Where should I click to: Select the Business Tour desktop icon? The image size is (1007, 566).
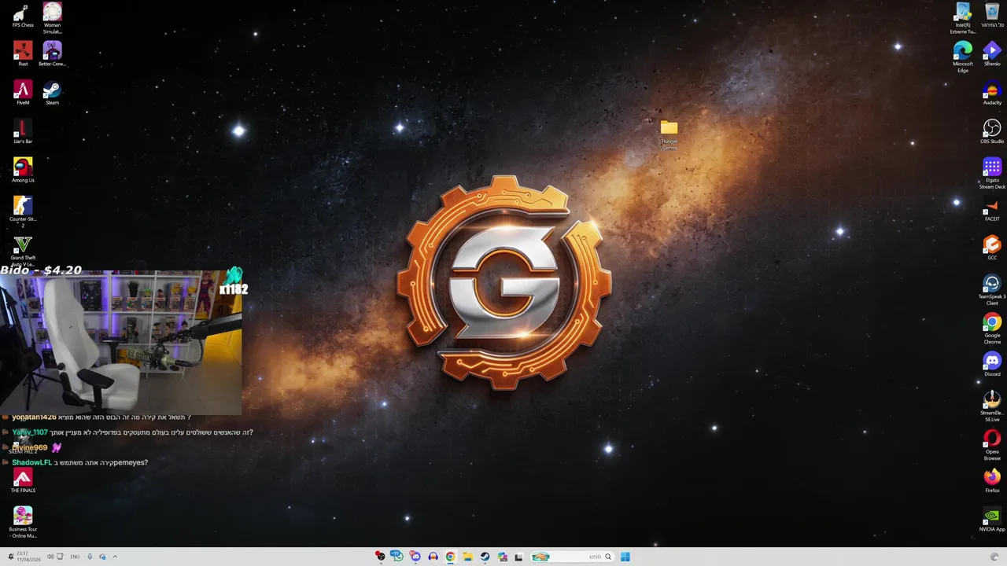coord(23,522)
